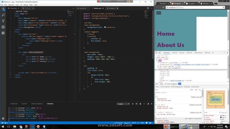The height and width of the screenshot is (129, 230).
Task: Switch to the theme.scss editor tab
Action: tap(97, 8)
